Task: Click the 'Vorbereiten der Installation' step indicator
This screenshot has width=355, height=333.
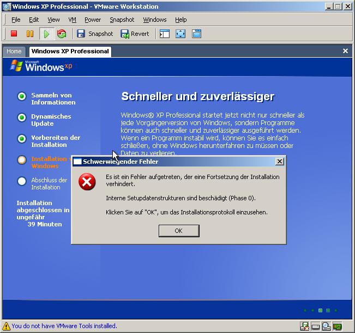Action: [22, 139]
